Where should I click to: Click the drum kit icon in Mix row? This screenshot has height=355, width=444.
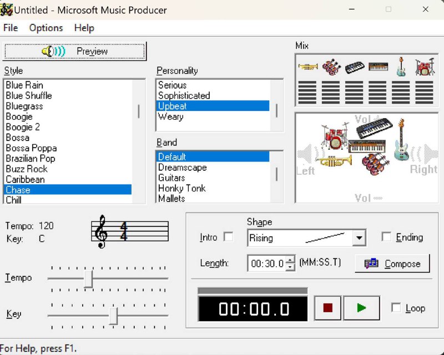(424, 67)
